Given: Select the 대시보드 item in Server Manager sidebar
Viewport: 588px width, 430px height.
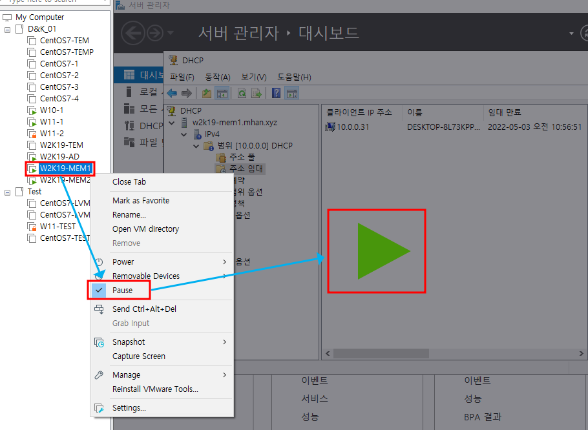Looking at the screenshot, I should click(139, 75).
